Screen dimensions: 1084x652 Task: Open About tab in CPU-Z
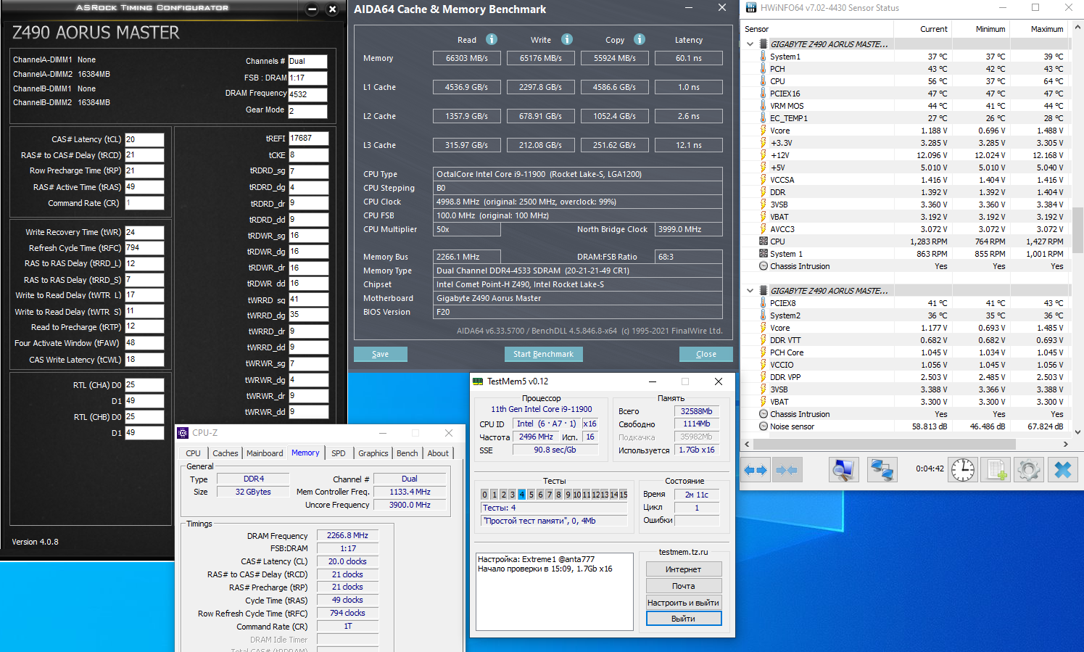tap(438, 453)
